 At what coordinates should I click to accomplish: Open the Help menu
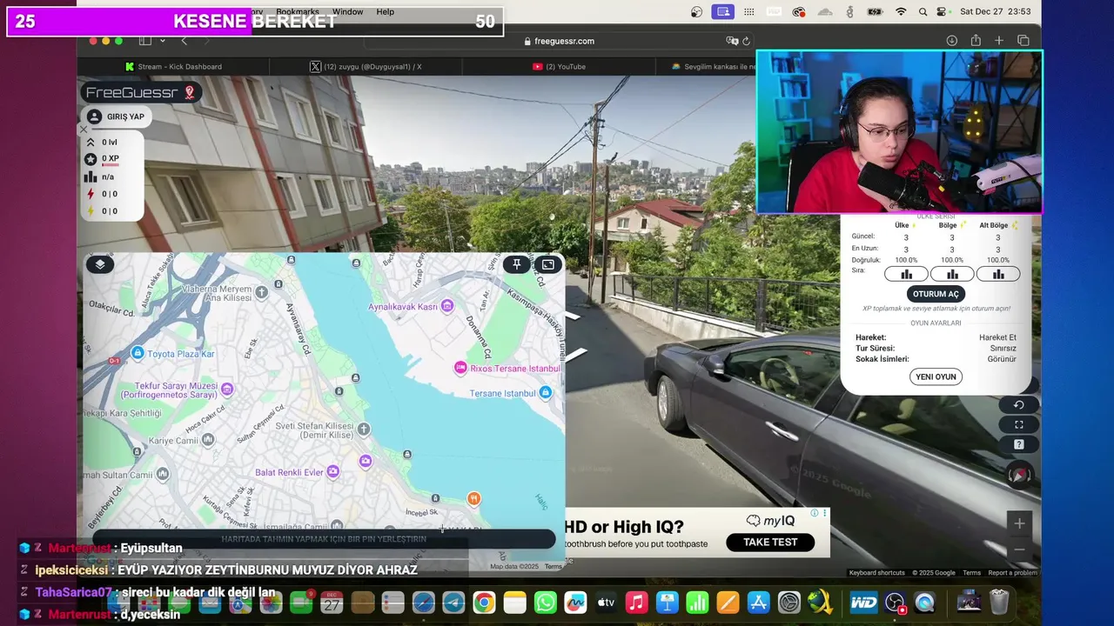(x=386, y=11)
